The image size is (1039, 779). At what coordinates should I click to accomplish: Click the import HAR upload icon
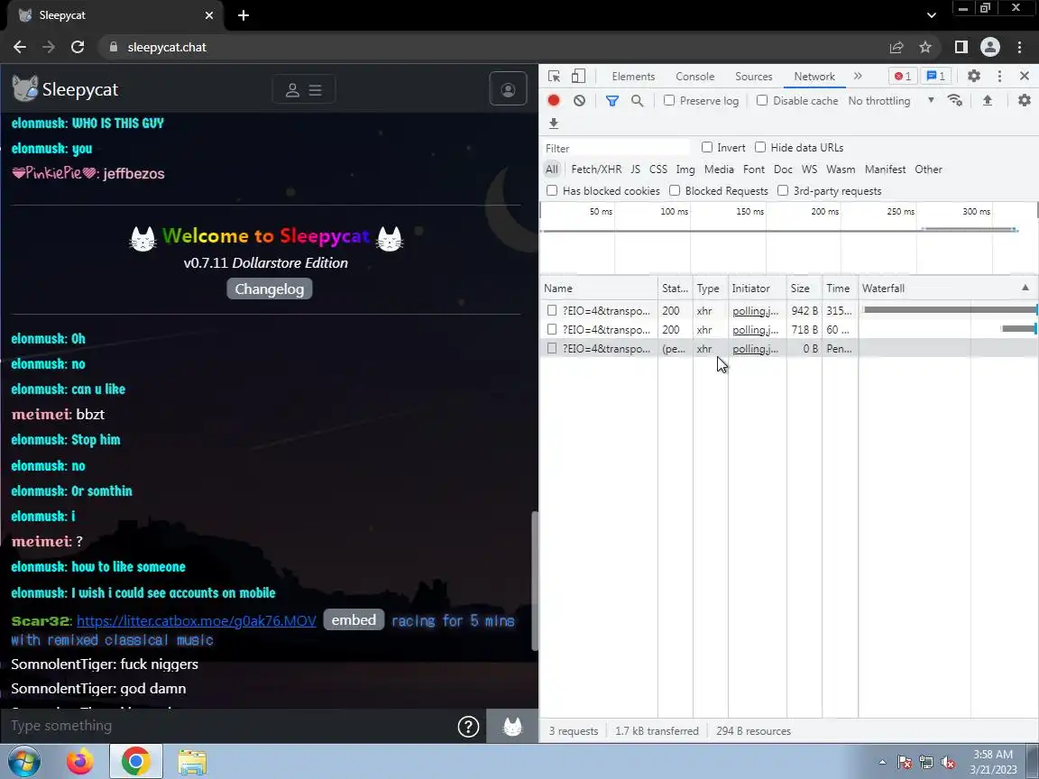point(988,101)
